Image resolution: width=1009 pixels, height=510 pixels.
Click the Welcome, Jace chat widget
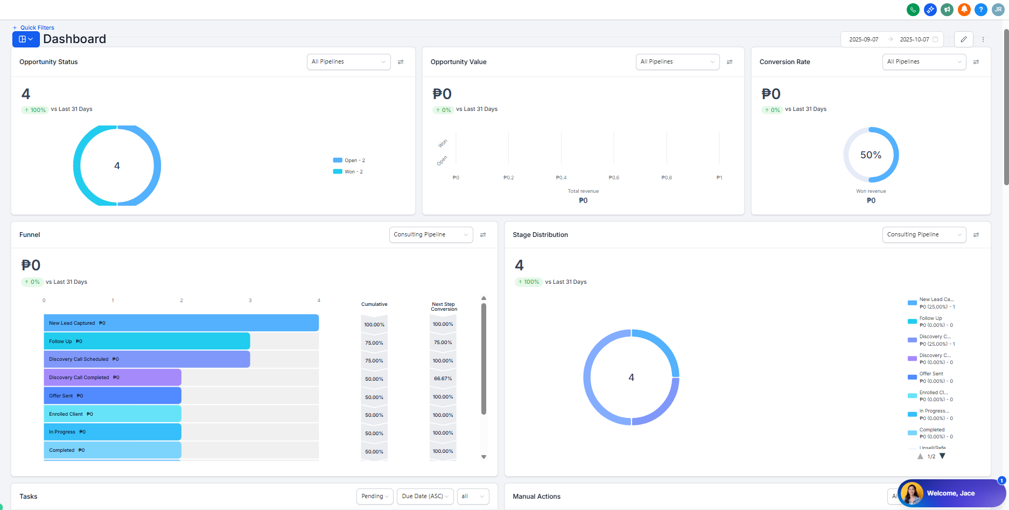point(950,493)
